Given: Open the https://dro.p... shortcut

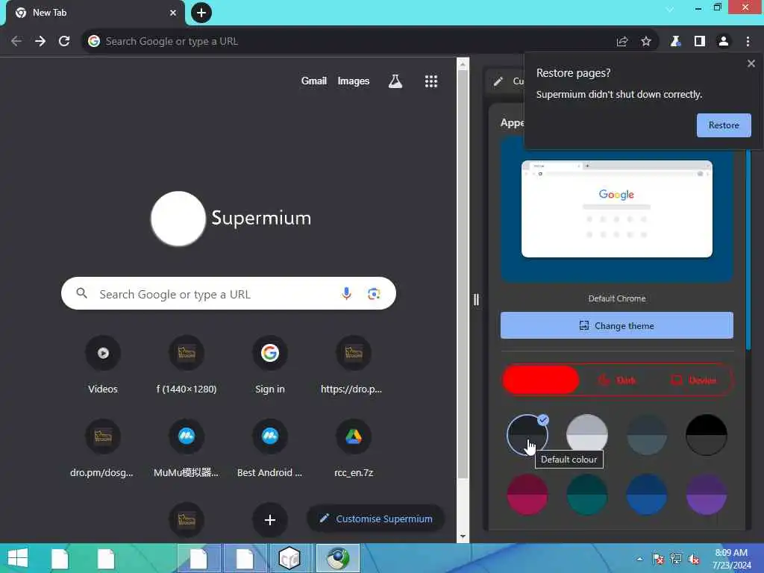Looking at the screenshot, I should point(353,364).
